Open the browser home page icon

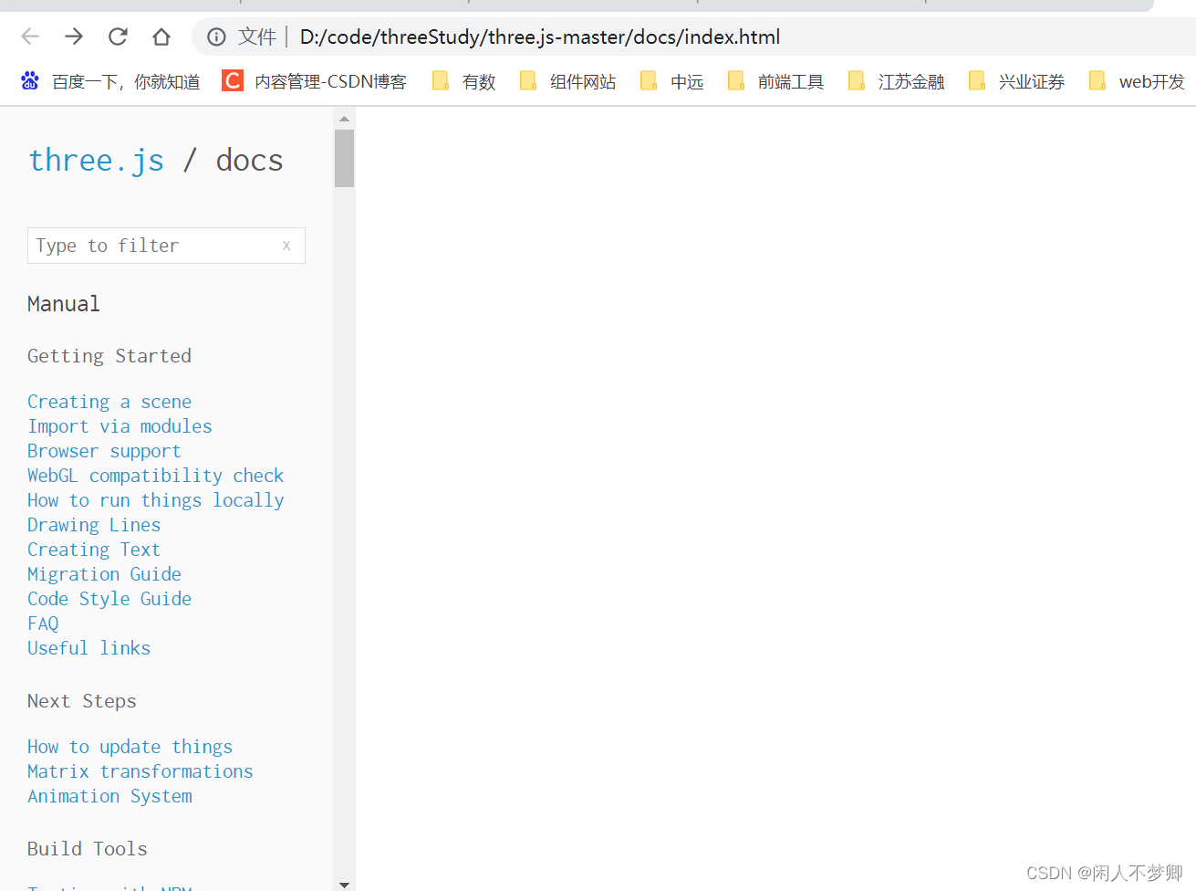point(161,37)
